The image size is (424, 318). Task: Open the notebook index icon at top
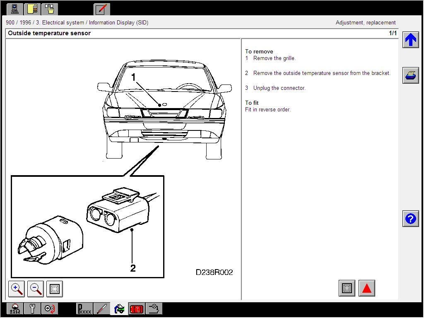(x=32, y=8)
